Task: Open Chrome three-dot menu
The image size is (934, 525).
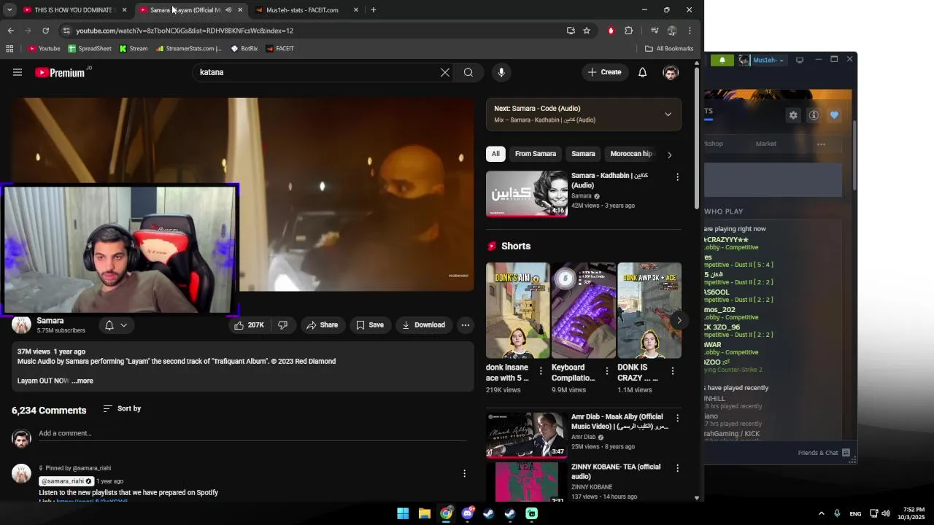Action: tap(690, 31)
